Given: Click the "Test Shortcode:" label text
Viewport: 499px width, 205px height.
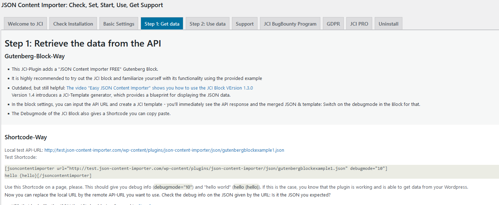Looking at the screenshot, I should click(21, 157).
